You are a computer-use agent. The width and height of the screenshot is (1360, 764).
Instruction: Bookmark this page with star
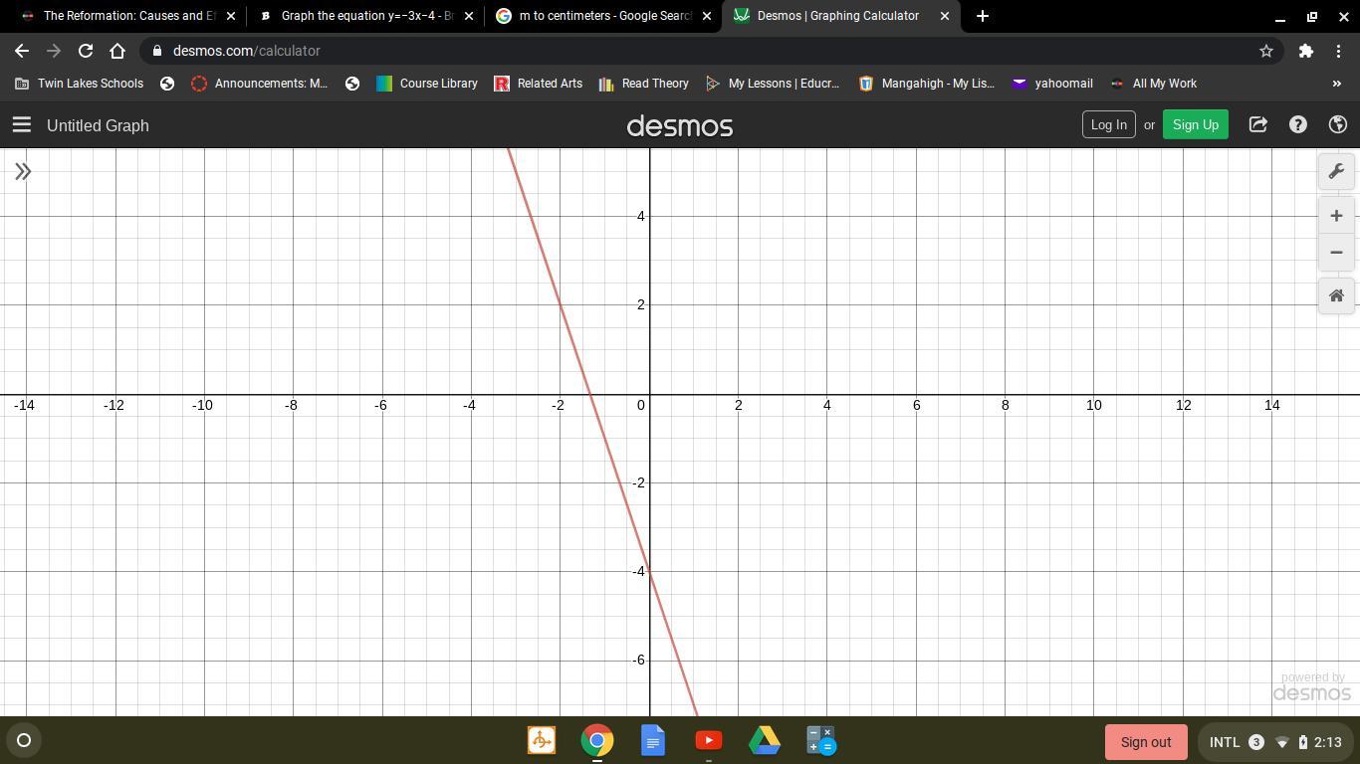[x=1266, y=51]
